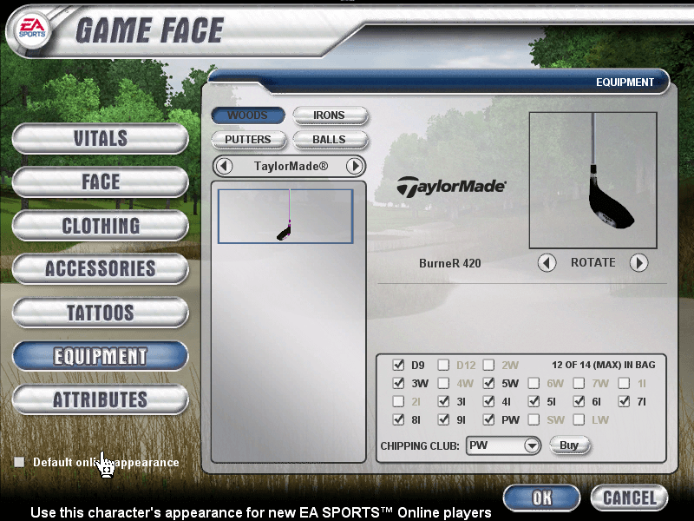Uncheck the 6I iron checkbox
This screenshot has width=694, height=521.
579,401
